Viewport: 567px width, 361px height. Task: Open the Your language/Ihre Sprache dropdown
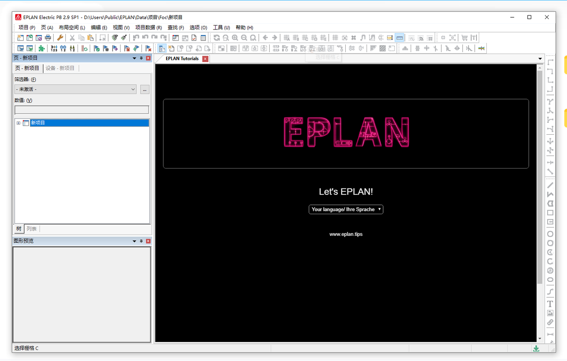(346, 209)
